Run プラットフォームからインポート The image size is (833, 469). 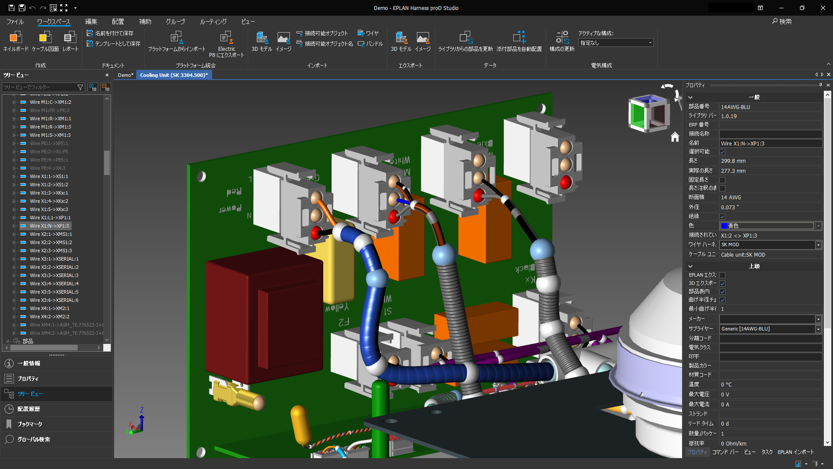coord(176,41)
